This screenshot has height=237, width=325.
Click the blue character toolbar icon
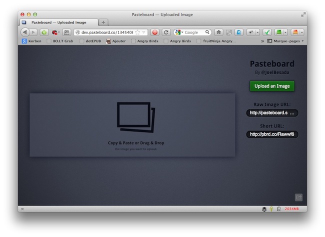[x=239, y=32]
